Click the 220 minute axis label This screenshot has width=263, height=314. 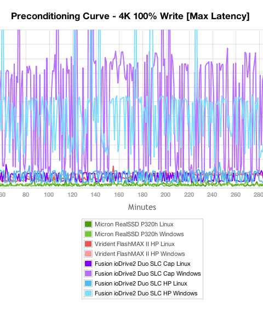(189, 195)
